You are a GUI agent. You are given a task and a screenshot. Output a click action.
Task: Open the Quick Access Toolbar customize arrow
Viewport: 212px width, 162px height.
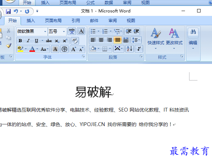(x=37, y=11)
